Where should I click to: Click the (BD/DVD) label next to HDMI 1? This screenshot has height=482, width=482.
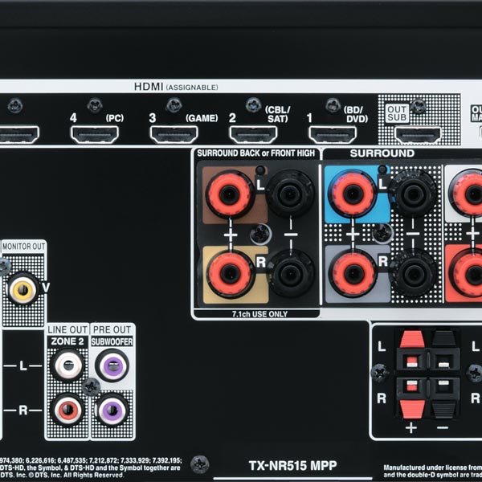click(x=356, y=114)
